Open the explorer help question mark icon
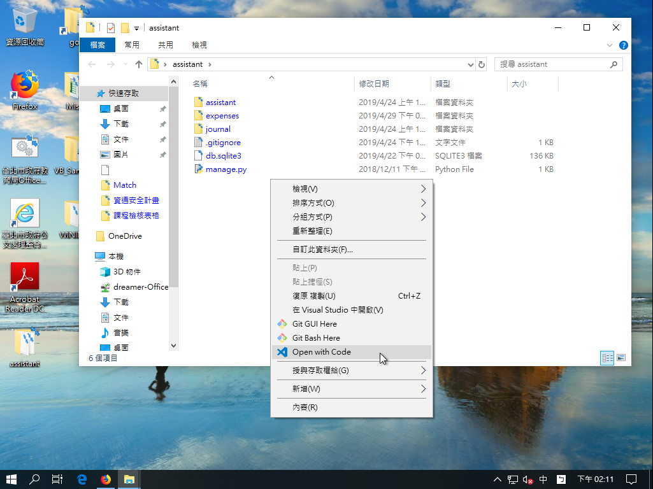The image size is (653, 489). tap(624, 45)
